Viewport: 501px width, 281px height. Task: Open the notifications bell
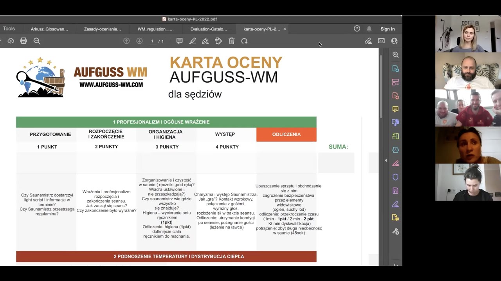(369, 28)
